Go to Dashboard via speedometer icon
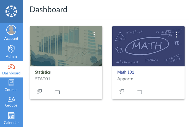The width and height of the screenshot is (189, 127). 11,67
